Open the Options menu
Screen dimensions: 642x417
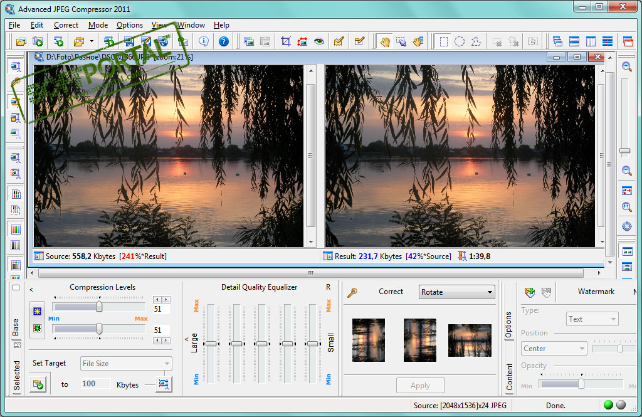pos(130,25)
